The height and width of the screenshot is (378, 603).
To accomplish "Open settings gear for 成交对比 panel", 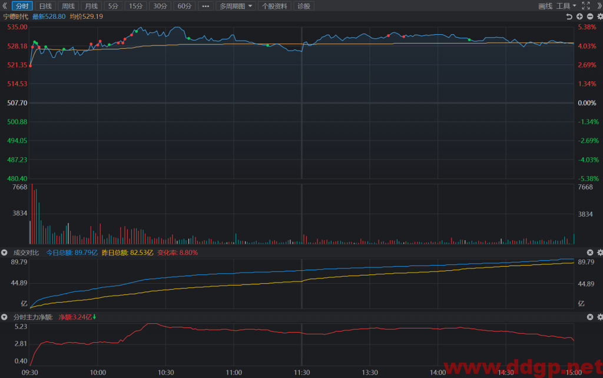I will [600, 253].
